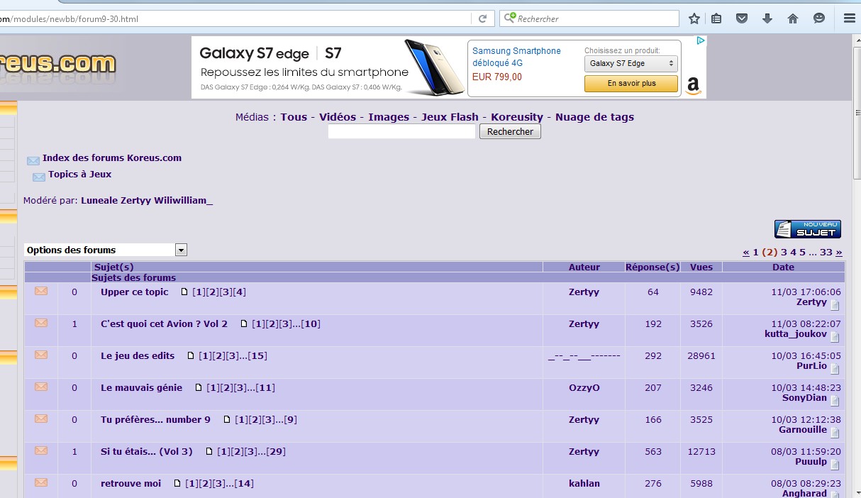Click the bookmark star icon

tap(694, 18)
